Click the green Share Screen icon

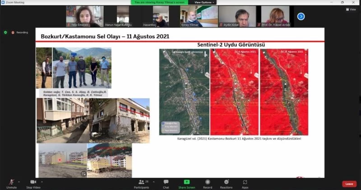click(x=186, y=183)
